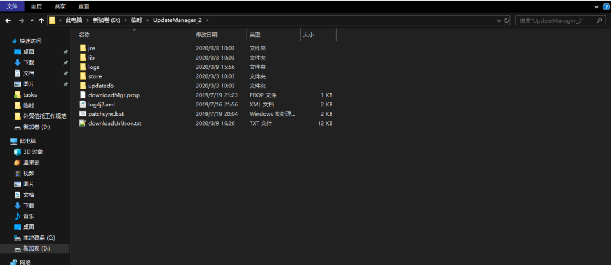Open the 坚果云 item in sidebar
Screen dimensions: 611x265
pos(32,163)
